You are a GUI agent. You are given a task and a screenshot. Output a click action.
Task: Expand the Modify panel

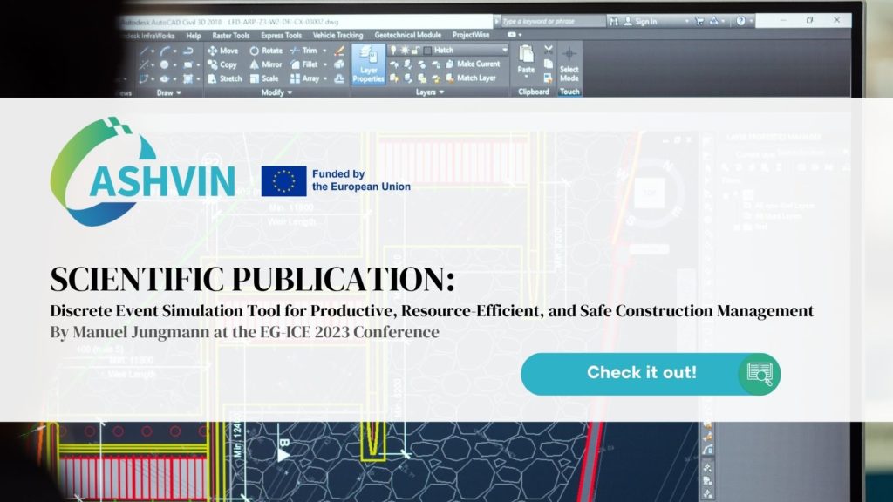(276, 92)
